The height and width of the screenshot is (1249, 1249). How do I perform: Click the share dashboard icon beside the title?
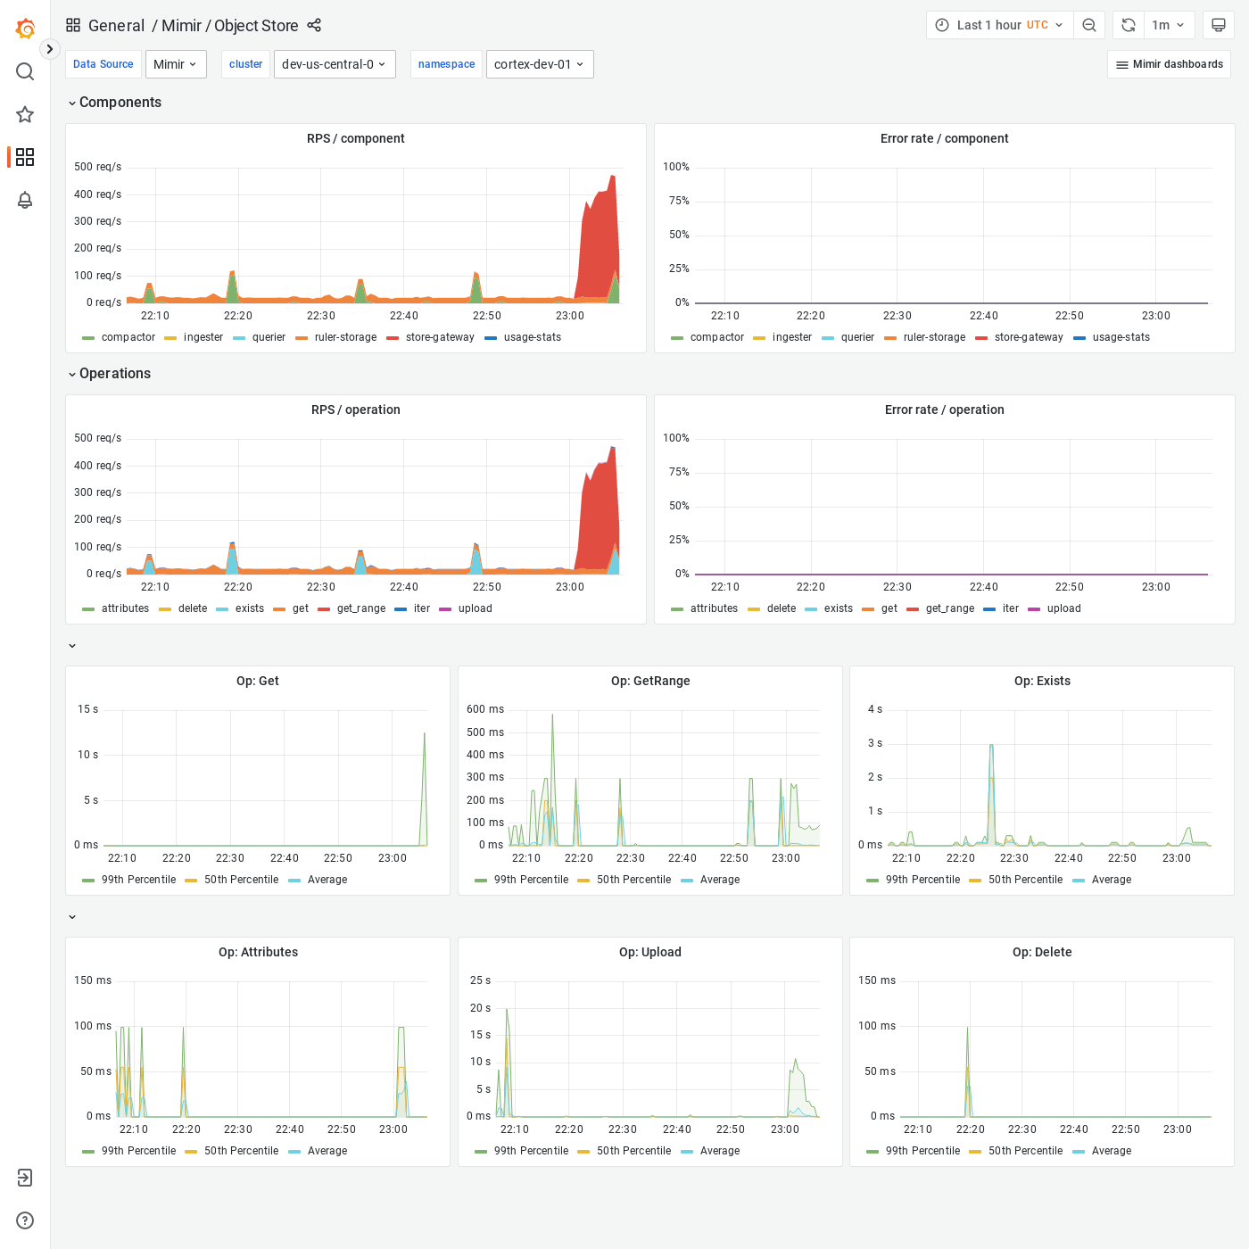coord(314,26)
